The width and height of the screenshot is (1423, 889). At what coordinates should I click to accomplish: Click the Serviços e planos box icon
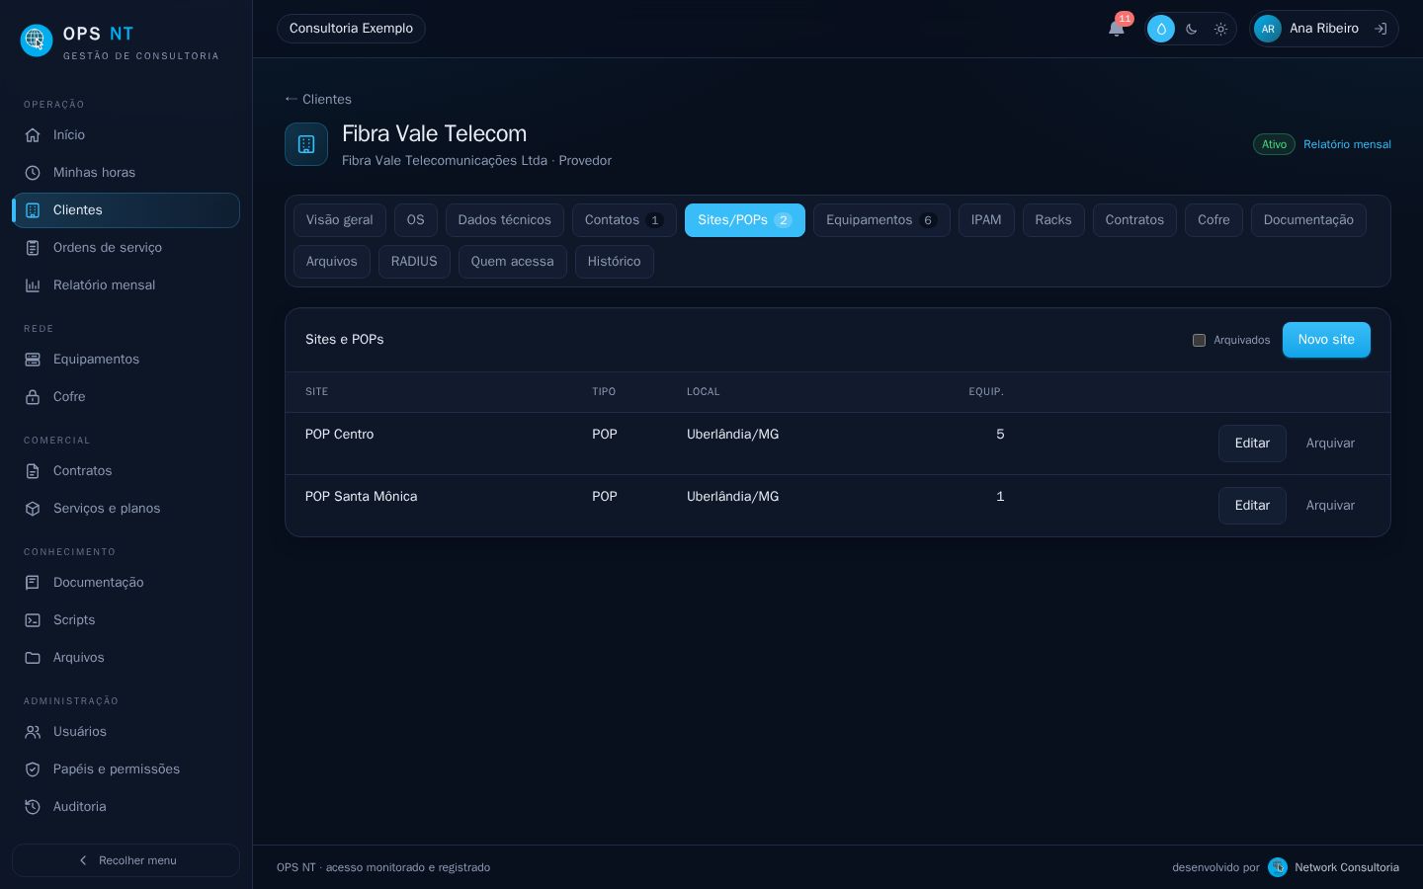[33, 509]
